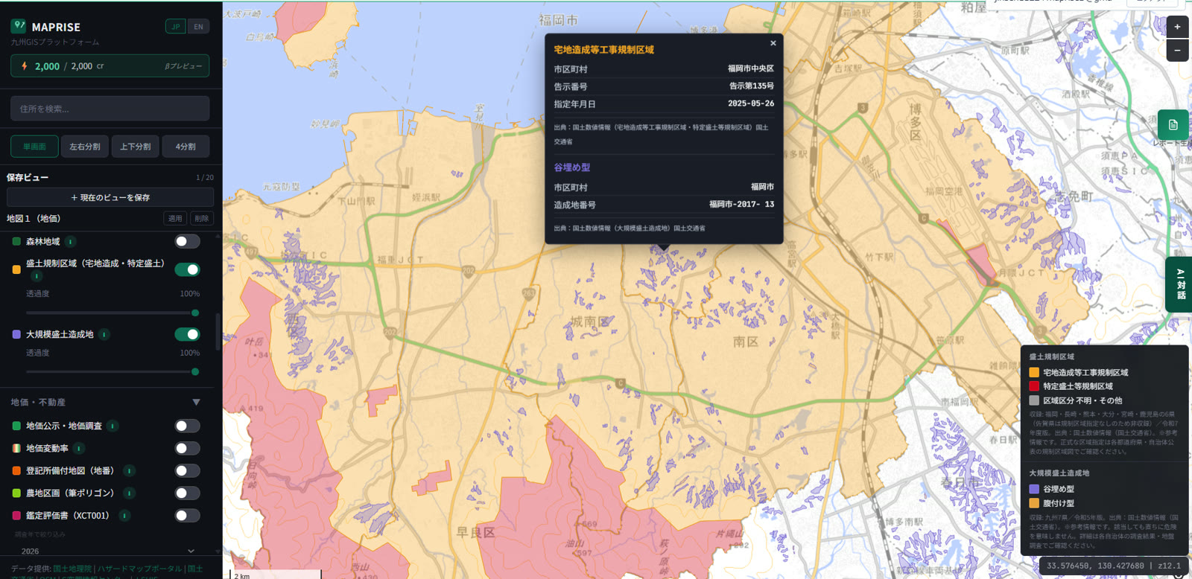
Task: Disable the 大規模盛土造成地 layer toggle
Action: 187,334
